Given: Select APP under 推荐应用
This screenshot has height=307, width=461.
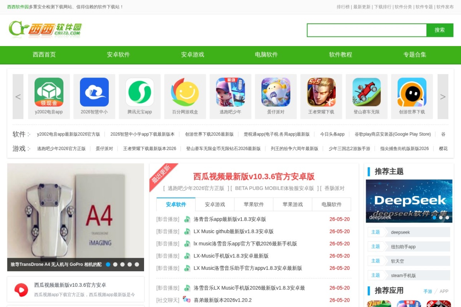Looking at the screenshot, I should pos(444,291).
